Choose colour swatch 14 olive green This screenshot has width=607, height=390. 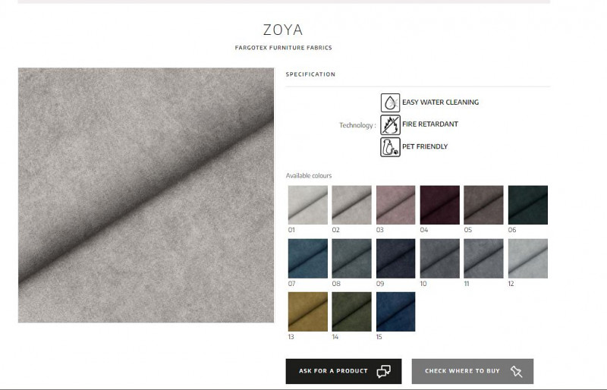click(x=351, y=312)
